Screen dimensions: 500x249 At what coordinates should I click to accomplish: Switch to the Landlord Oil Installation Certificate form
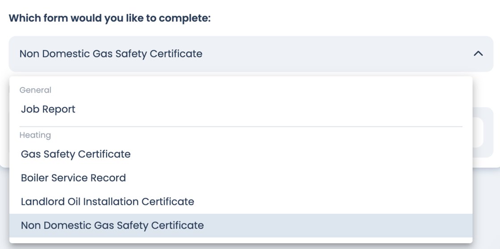(x=108, y=202)
